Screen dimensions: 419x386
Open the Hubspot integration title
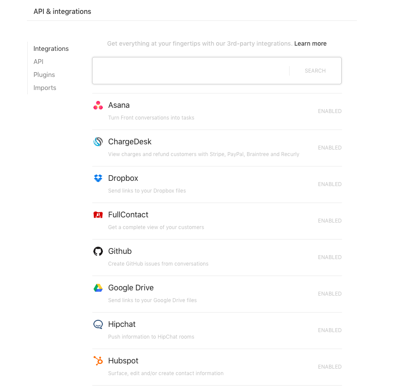[x=123, y=361]
